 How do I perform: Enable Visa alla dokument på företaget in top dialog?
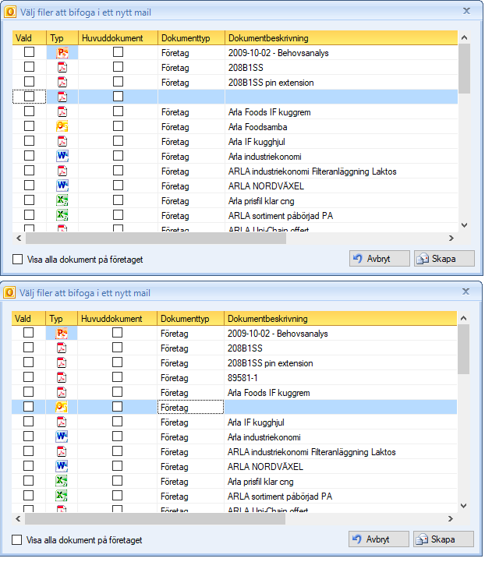[17, 259]
